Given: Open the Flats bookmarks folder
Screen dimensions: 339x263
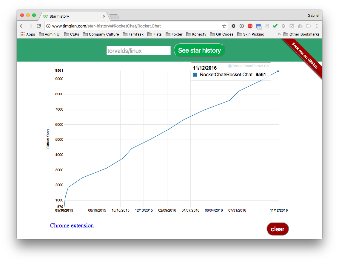Looking at the screenshot, I should 155,34.
